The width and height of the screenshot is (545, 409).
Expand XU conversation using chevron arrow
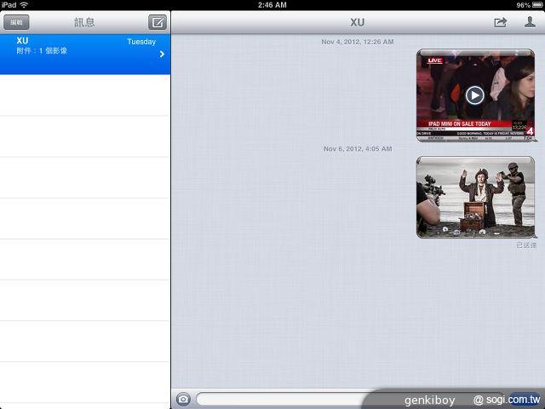click(162, 55)
